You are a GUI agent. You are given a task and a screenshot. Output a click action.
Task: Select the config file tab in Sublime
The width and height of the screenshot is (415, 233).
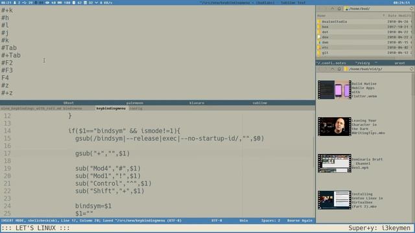(136, 108)
